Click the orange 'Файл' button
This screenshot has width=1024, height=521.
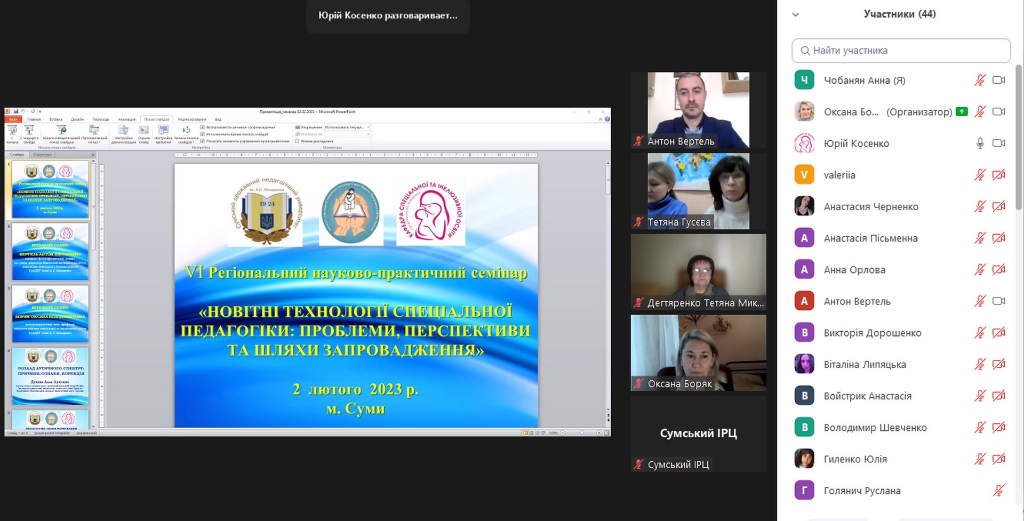pos(13,119)
